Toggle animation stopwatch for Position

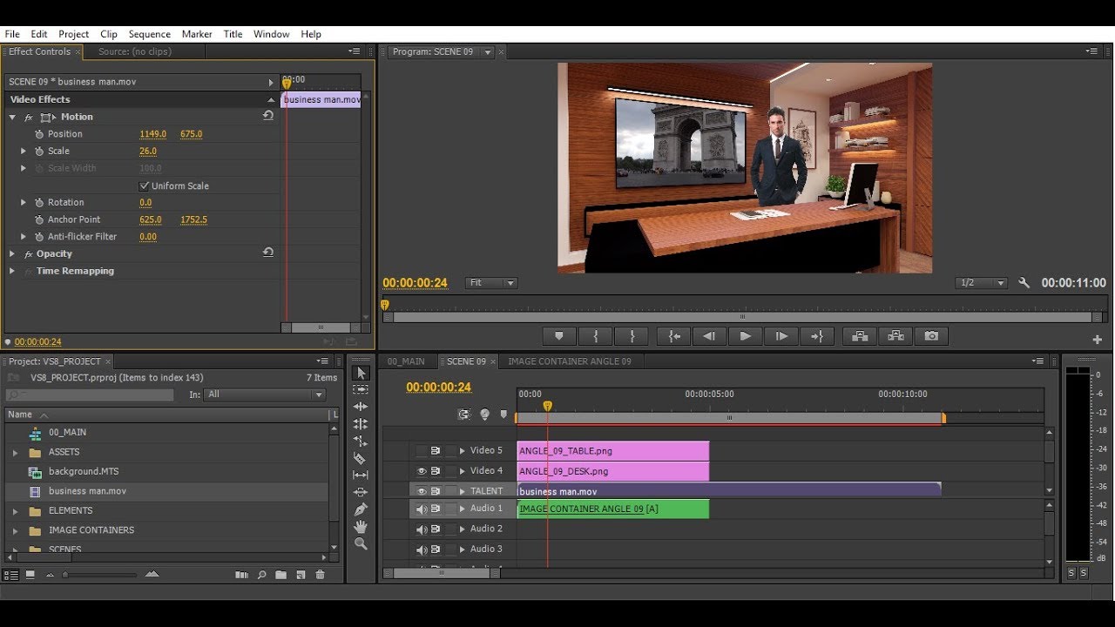[38, 134]
